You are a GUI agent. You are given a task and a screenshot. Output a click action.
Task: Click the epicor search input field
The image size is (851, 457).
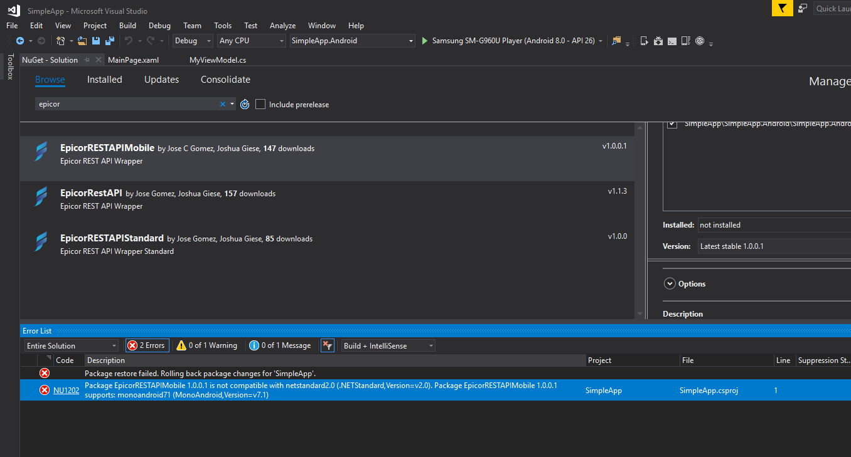pos(128,104)
